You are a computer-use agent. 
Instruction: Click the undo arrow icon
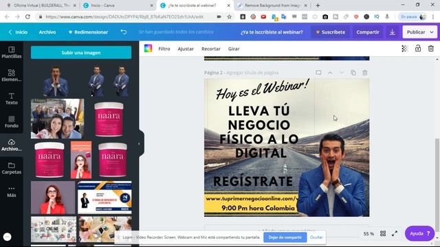click(x=124, y=32)
